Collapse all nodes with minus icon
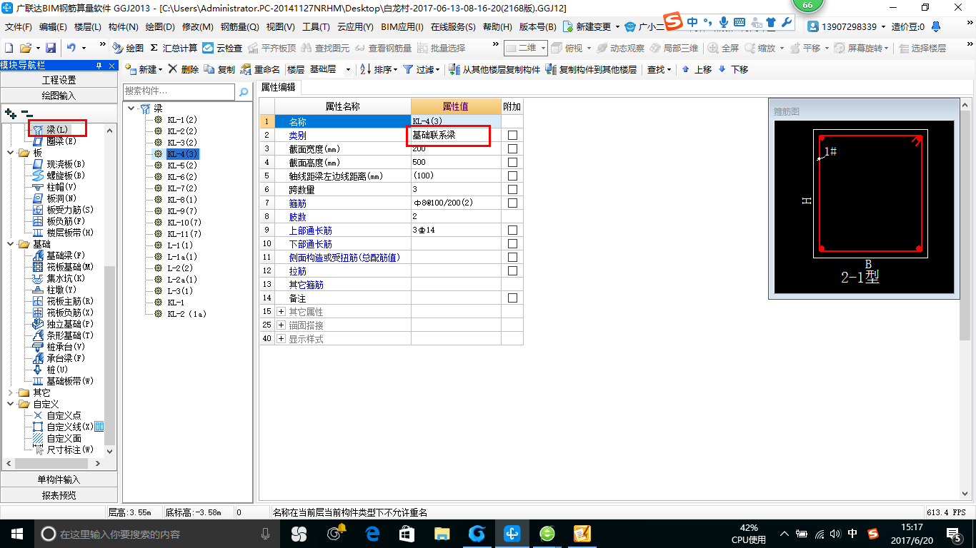This screenshot has width=976, height=548. coord(27,113)
